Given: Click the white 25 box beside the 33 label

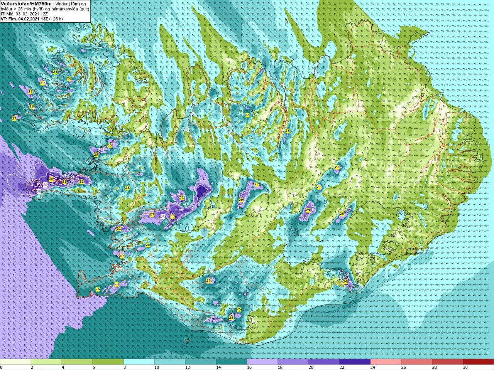Looking at the screenshot, I should pyautogui.click(x=163, y=217).
